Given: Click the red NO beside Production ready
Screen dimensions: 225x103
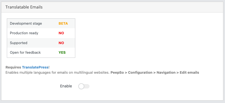Looking at the screenshot, I should [x=61, y=33].
